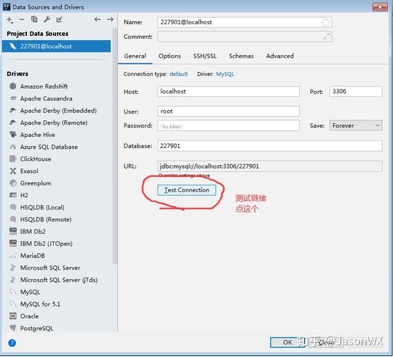This screenshot has height=357, width=393.
Task: Open the General tab
Action: 135,56
